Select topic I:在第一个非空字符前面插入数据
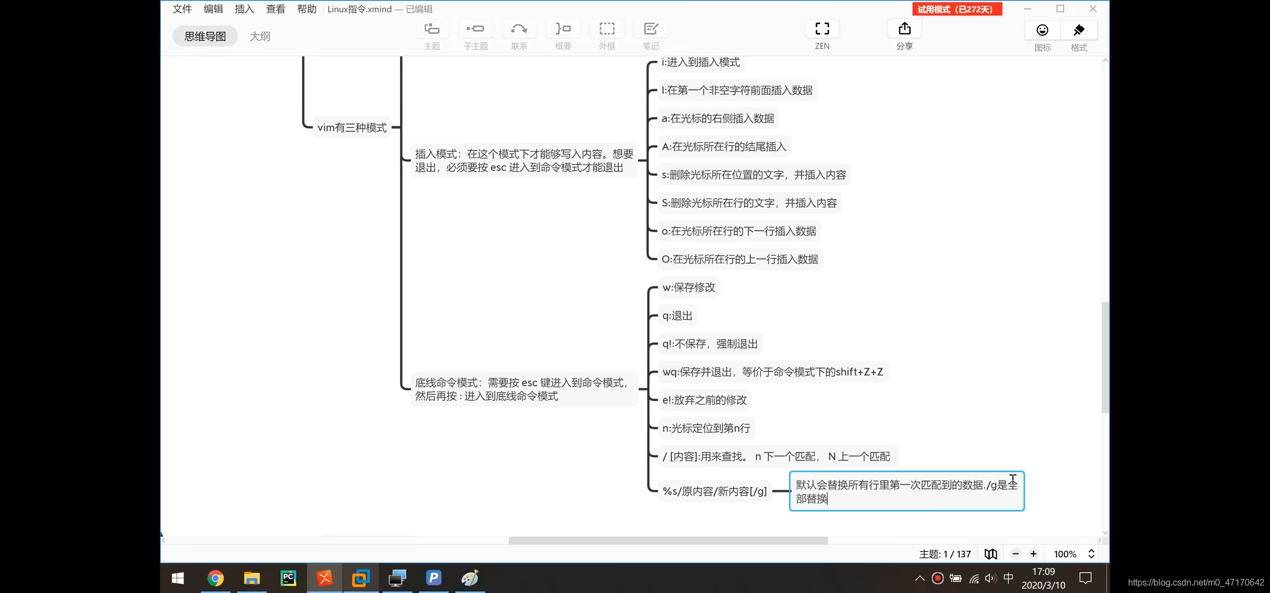 pyautogui.click(x=737, y=91)
